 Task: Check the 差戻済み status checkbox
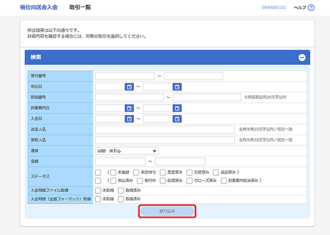pos(163,172)
